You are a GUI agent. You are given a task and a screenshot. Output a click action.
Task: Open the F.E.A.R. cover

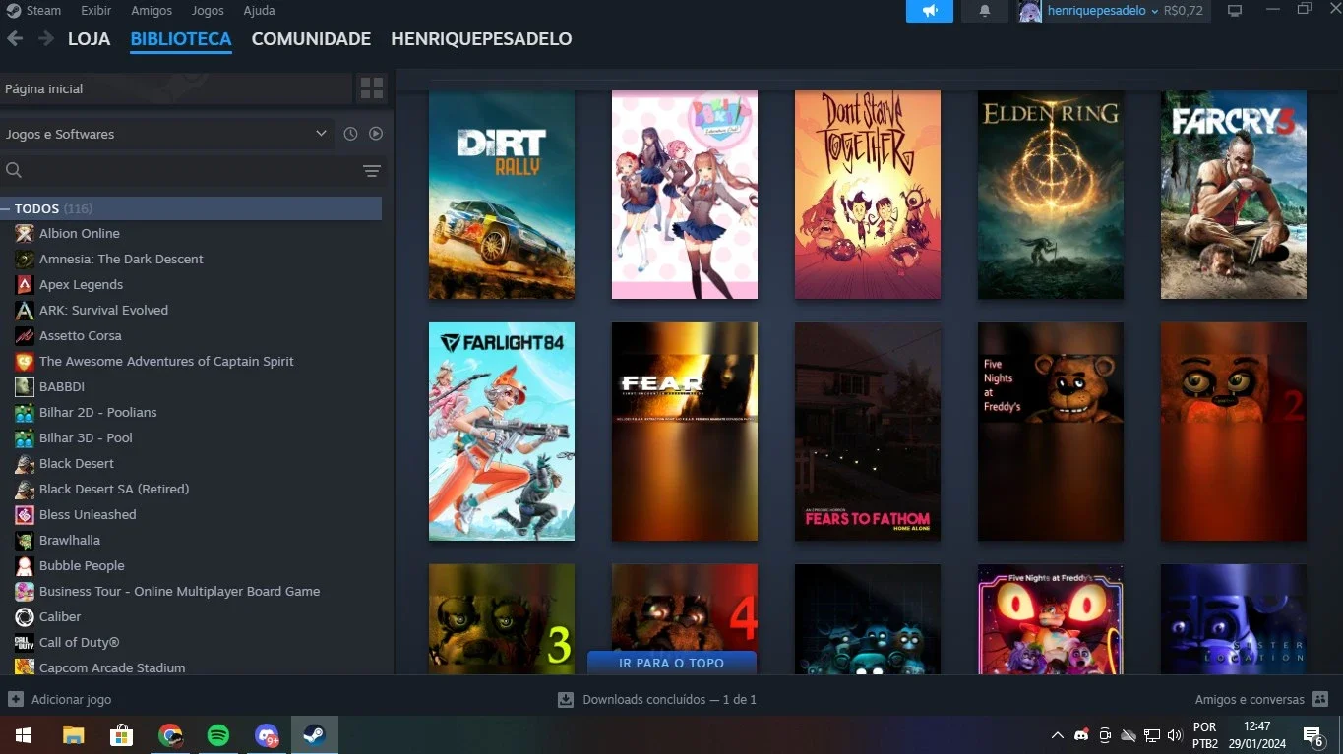[x=685, y=432]
